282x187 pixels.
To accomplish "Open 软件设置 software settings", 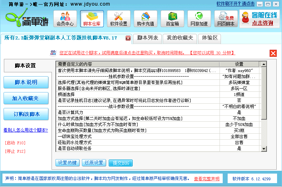I will [x=119, y=19].
